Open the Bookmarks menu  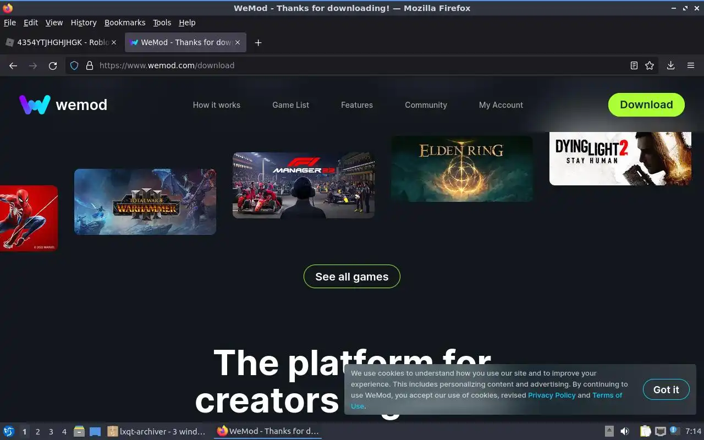(125, 23)
